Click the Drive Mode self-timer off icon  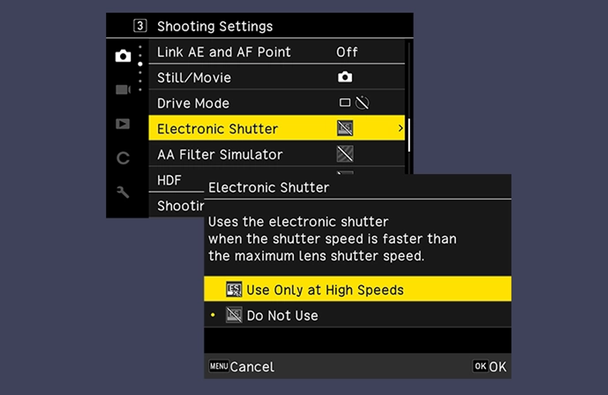click(362, 103)
